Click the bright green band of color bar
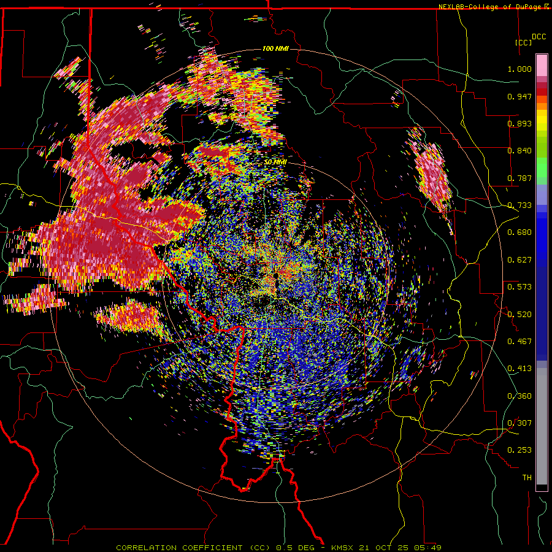The height and width of the screenshot is (552, 552). coord(542,167)
